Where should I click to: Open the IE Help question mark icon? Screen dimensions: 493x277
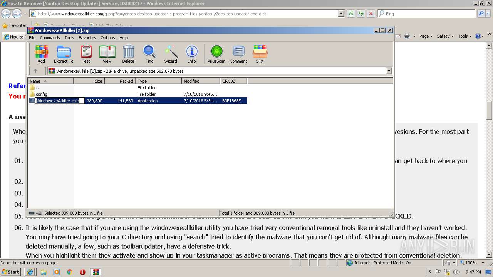click(478, 36)
